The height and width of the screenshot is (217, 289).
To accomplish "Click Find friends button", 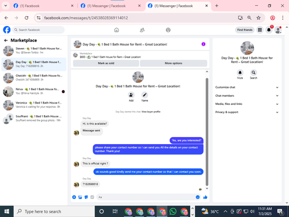I will [x=244, y=30].
